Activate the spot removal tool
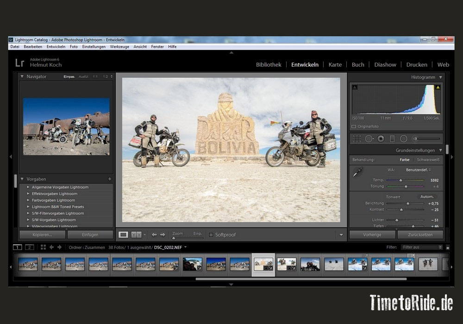This screenshot has height=324, width=463. pyautogui.click(x=369, y=138)
